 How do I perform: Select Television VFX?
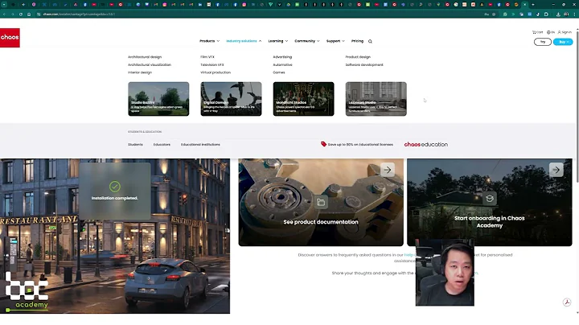point(212,64)
